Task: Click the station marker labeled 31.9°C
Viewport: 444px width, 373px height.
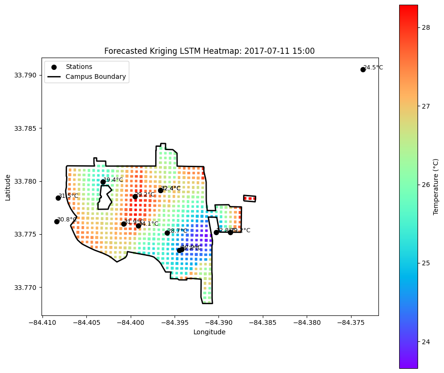Action: point(124,224)
